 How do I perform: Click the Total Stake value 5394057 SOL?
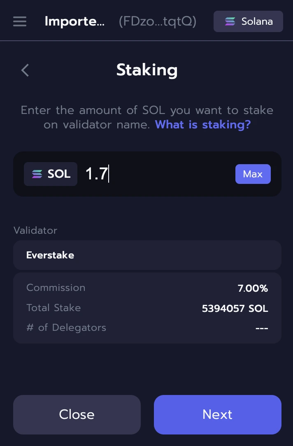(235, 308)
